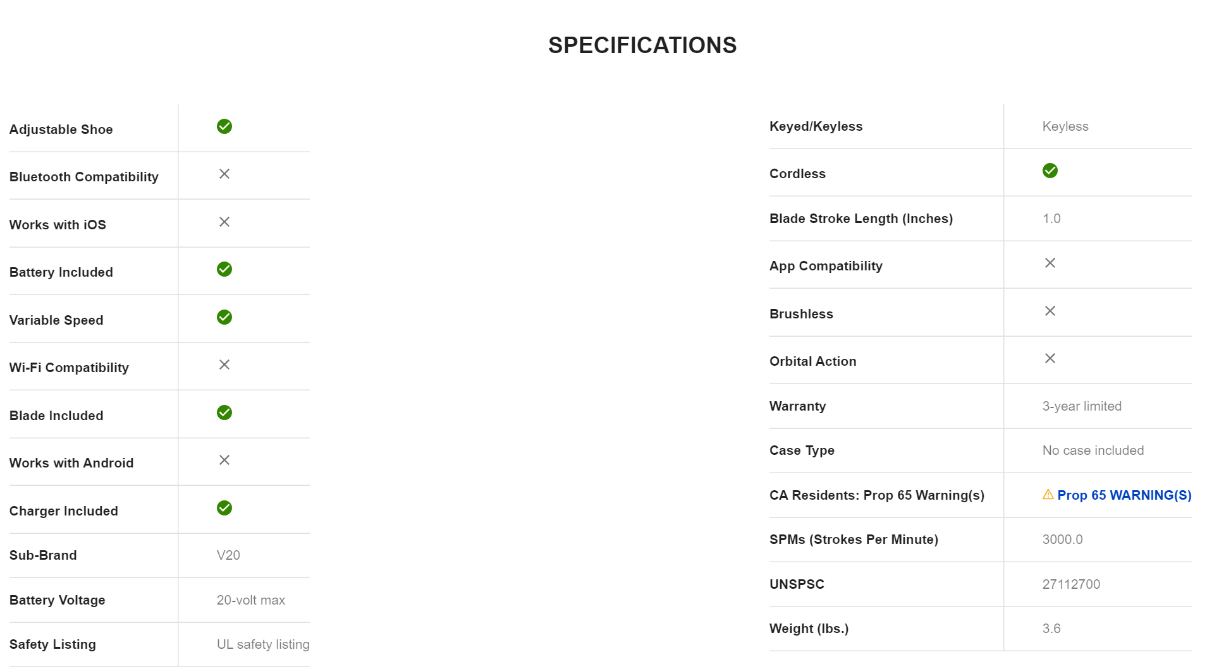This screenshot has width=1231, height=669.
Task: Click the X icon beside Works with iOS
Action: (224, 222)
